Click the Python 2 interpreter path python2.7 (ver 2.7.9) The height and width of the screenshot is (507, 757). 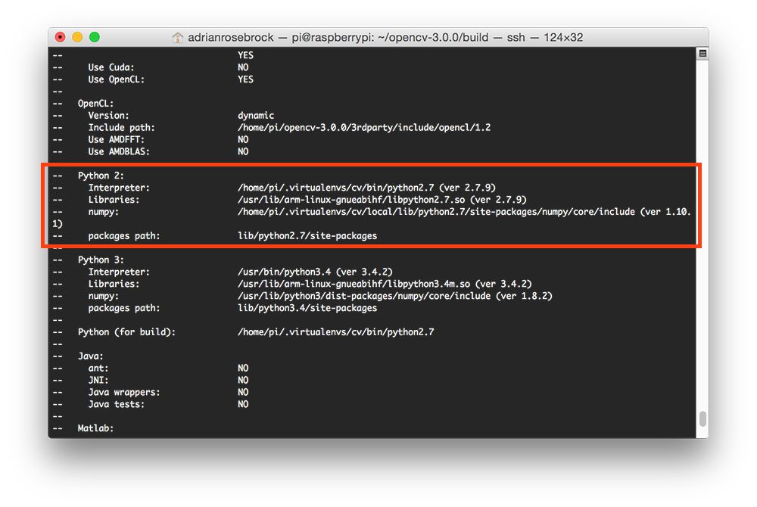pos(366,188)
